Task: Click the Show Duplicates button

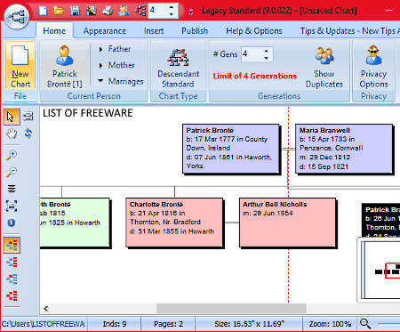Action: point(324,68)
